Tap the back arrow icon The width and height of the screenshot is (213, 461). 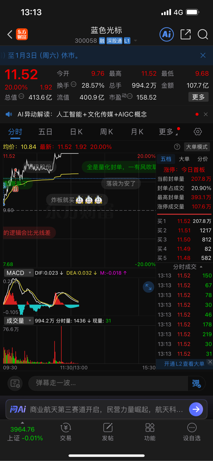(x=10, y=34)
